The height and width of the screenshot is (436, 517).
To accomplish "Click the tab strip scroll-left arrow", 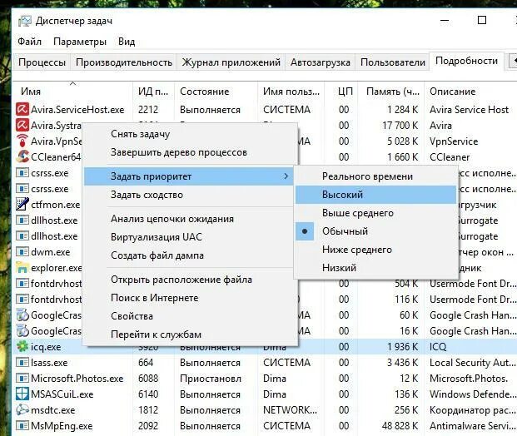I will click(513, 61).
